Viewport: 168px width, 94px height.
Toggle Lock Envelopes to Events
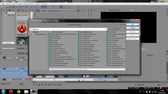pyautogui.click(x=54, y=7)
